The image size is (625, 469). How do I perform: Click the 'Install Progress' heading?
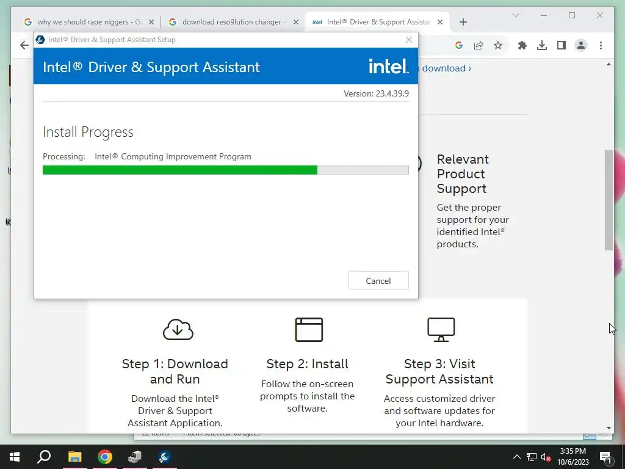click(88, 132)
